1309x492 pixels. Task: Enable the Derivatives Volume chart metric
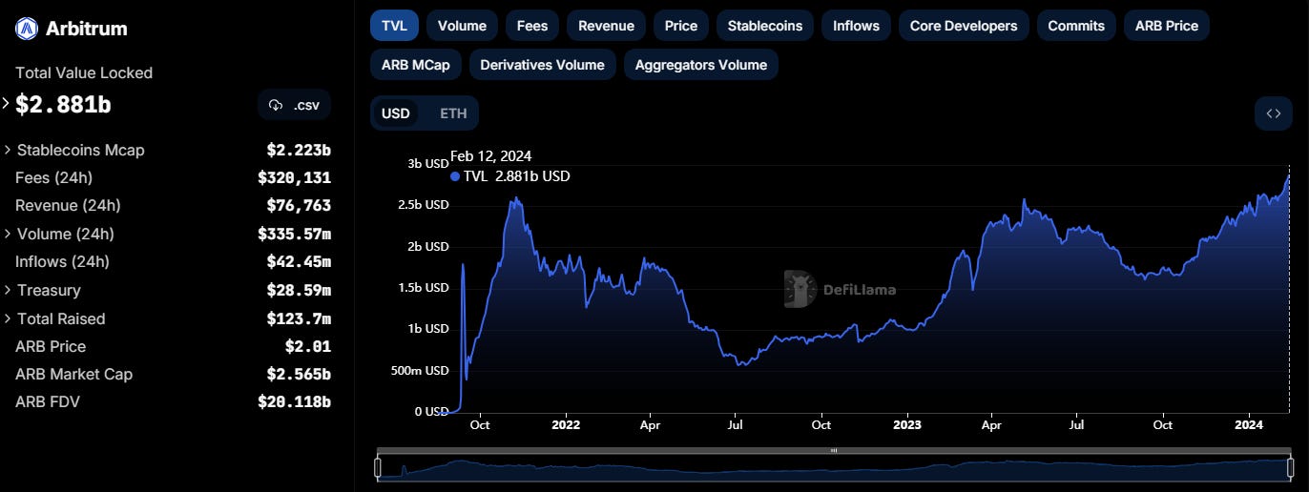coord(542,65)
